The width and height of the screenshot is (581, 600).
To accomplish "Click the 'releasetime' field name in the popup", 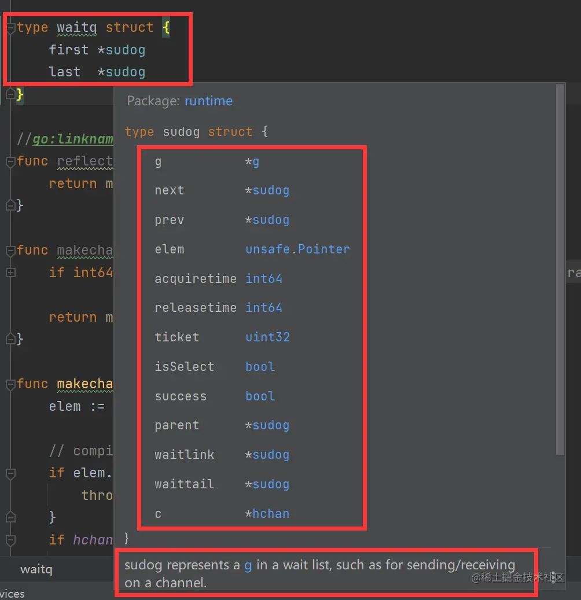I will pos(196,308).
